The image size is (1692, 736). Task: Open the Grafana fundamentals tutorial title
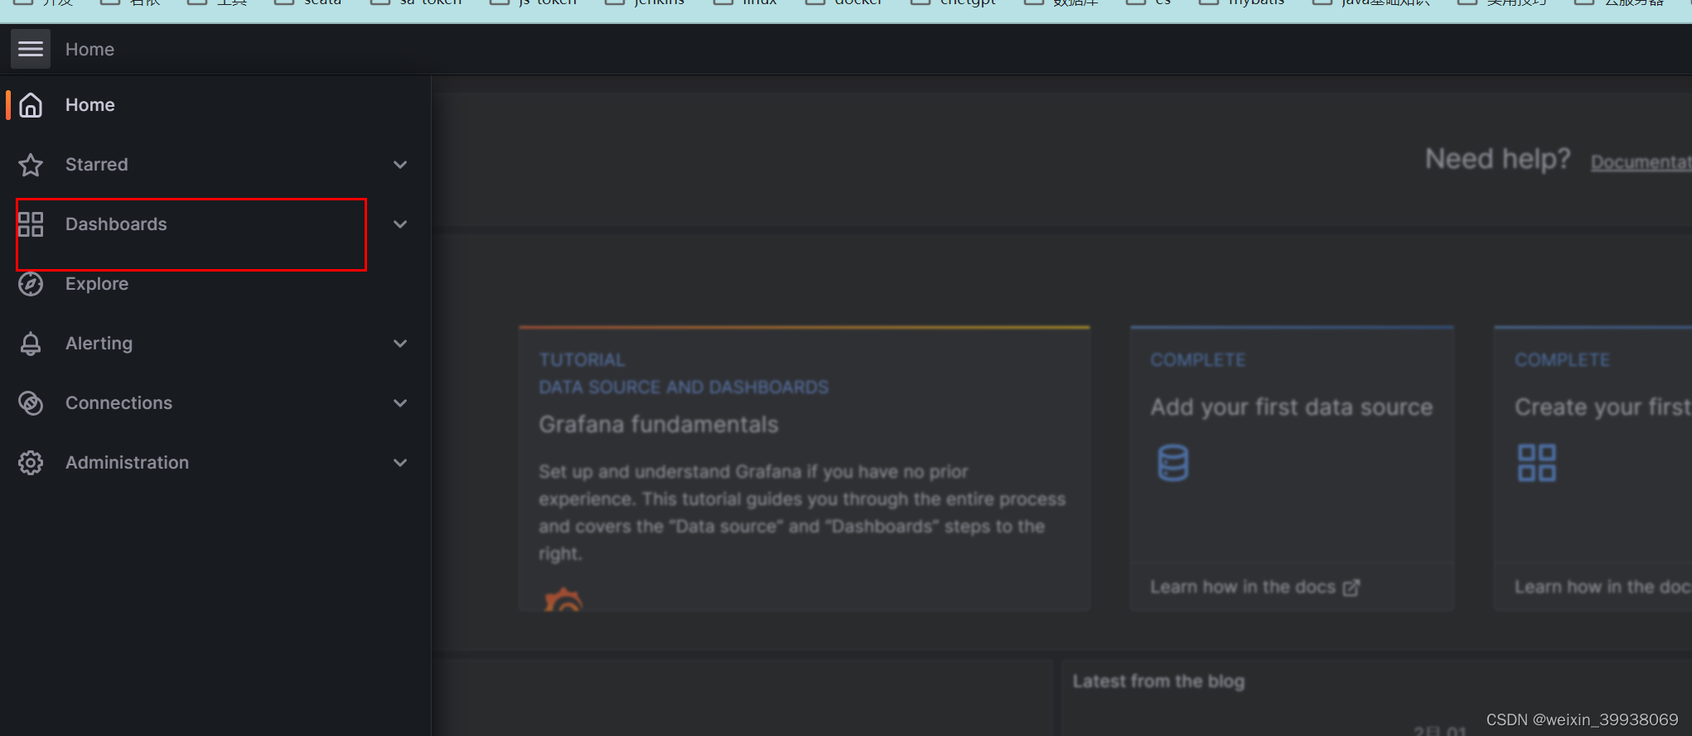(659, 425)
